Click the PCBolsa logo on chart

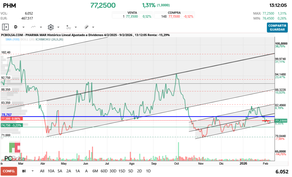[x=14, y=152]
